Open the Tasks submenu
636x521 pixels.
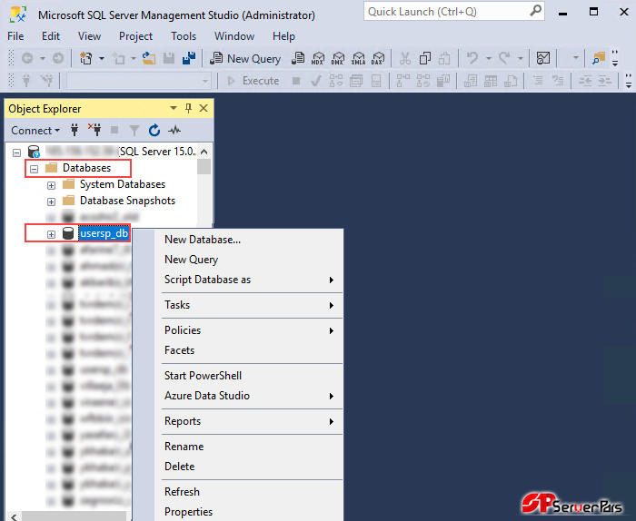[x=249, y=305]
